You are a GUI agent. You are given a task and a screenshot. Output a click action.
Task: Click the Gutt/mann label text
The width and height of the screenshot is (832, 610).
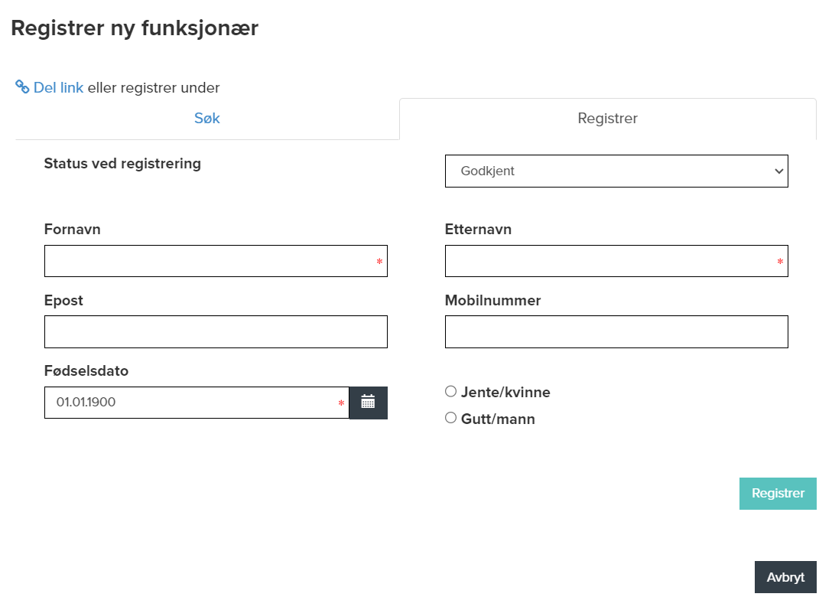click(498, 419)
